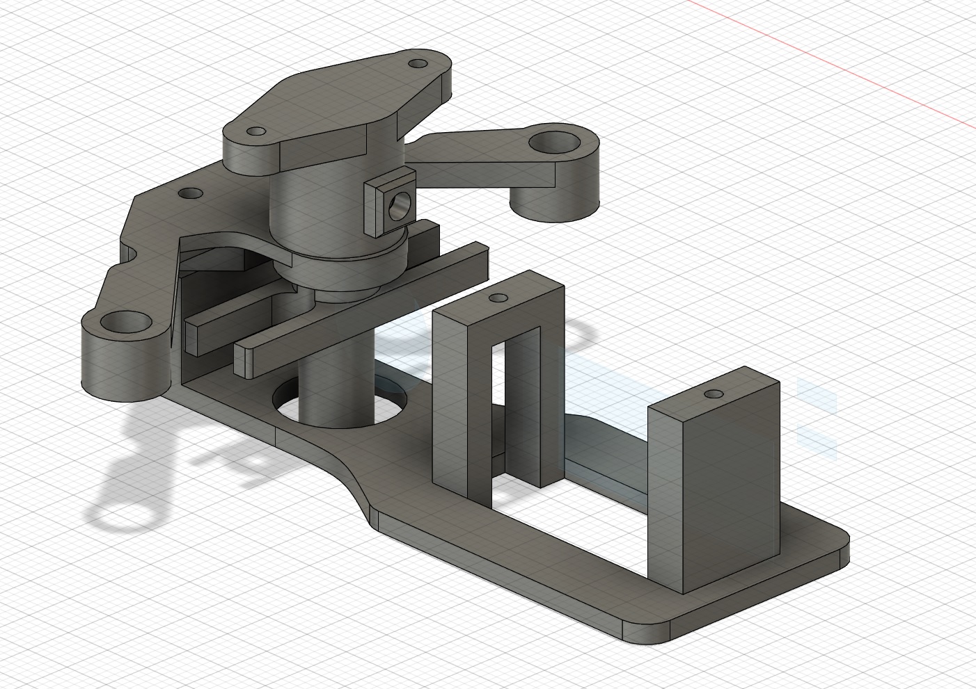Select top face of solid rectangular block post
This screenshot has width=976, height=689.
[x=714, y=394]
